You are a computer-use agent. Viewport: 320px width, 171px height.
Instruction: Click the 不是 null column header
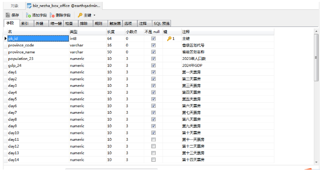coord(153,32)
